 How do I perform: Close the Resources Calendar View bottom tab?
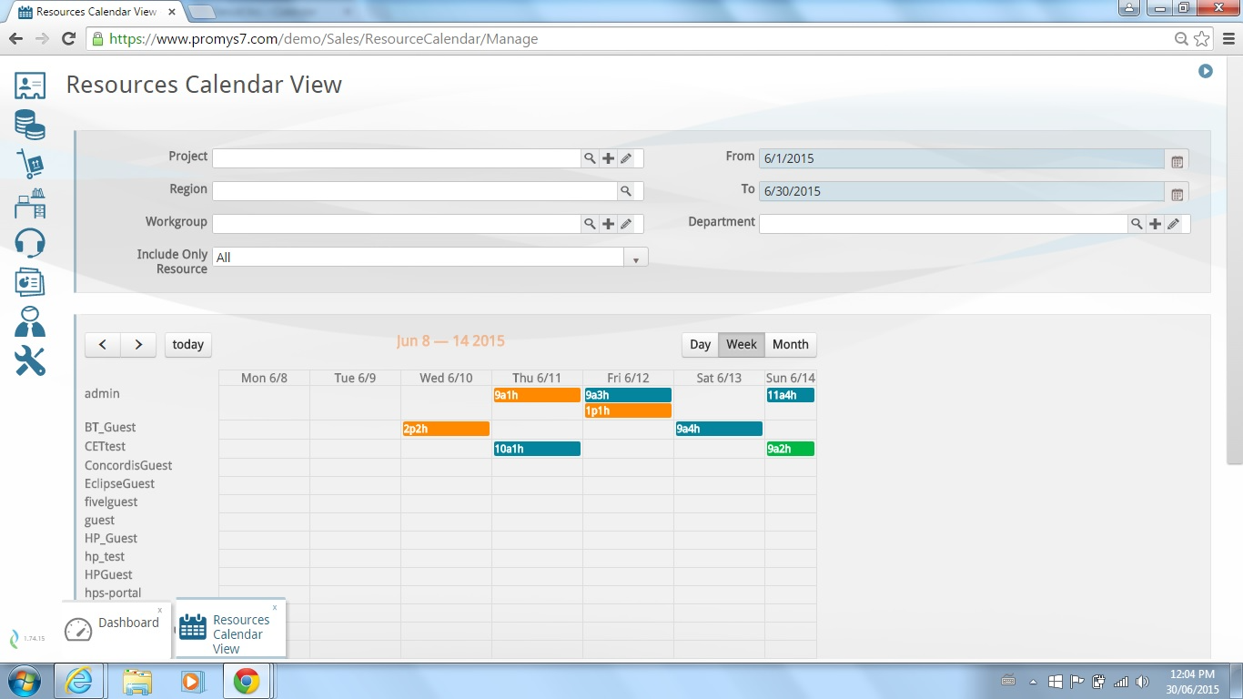(275, 608)
